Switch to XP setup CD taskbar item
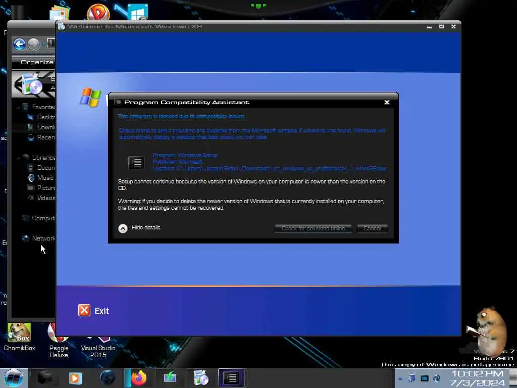 [201, 378]
